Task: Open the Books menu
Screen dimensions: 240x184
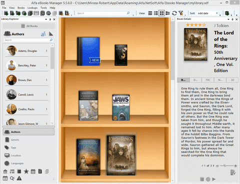Action: (21, 7)
